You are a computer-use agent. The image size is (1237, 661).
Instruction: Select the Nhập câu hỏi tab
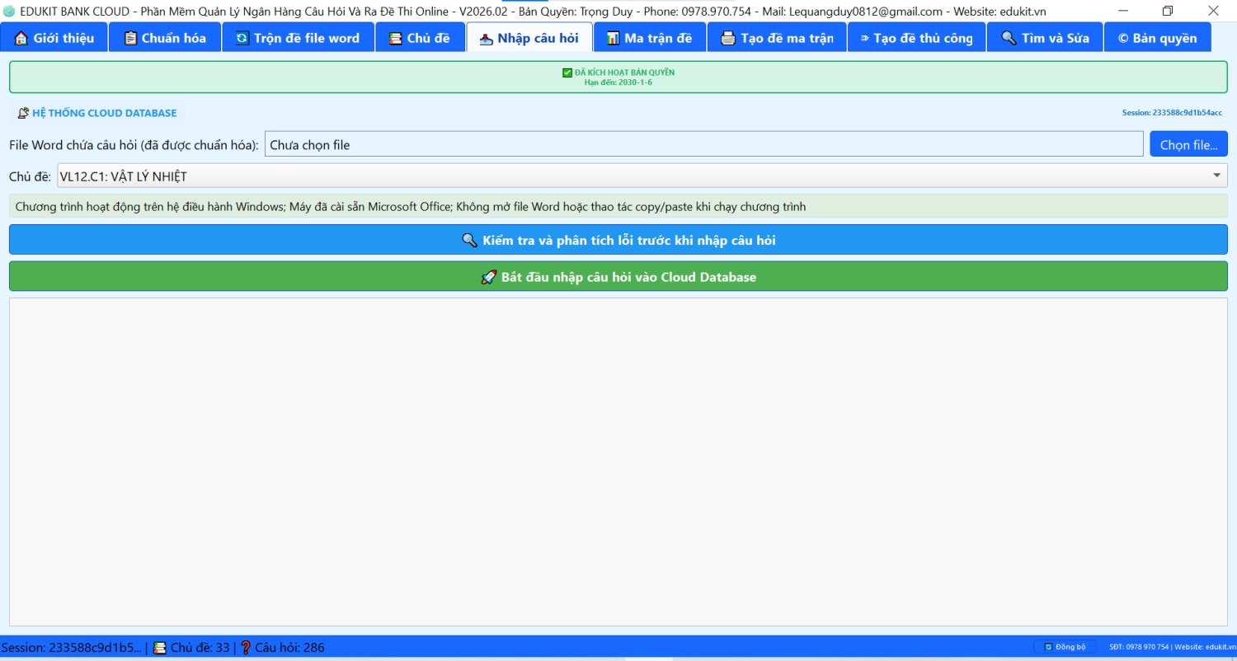click(x=529, y=38)
